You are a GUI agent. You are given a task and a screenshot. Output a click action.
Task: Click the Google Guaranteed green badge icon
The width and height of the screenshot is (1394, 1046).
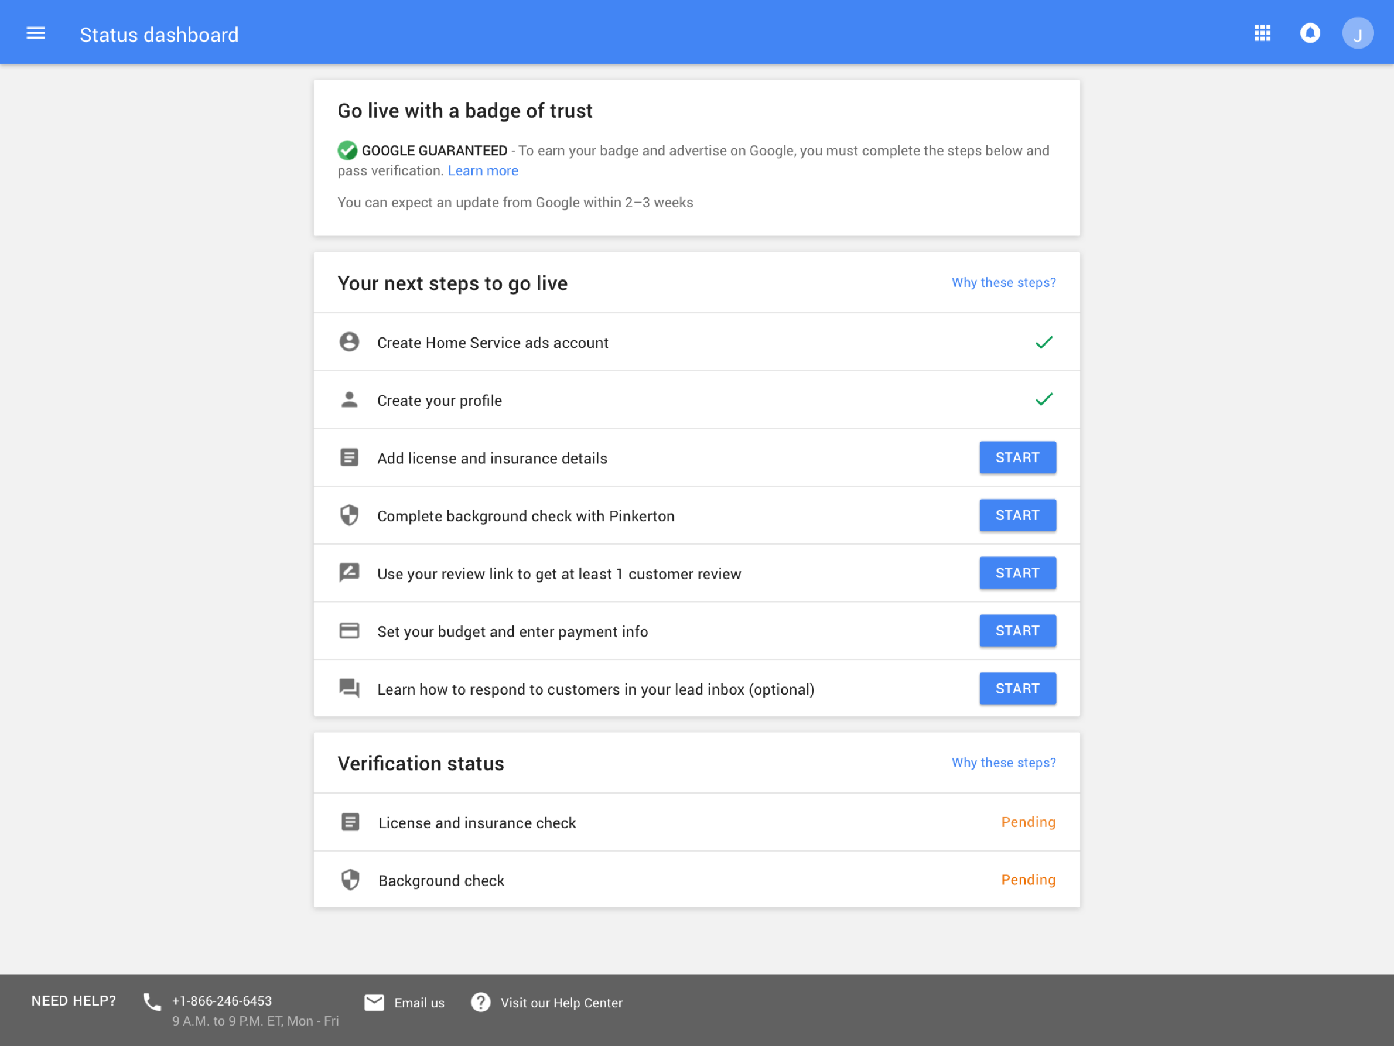pos(347,150)
